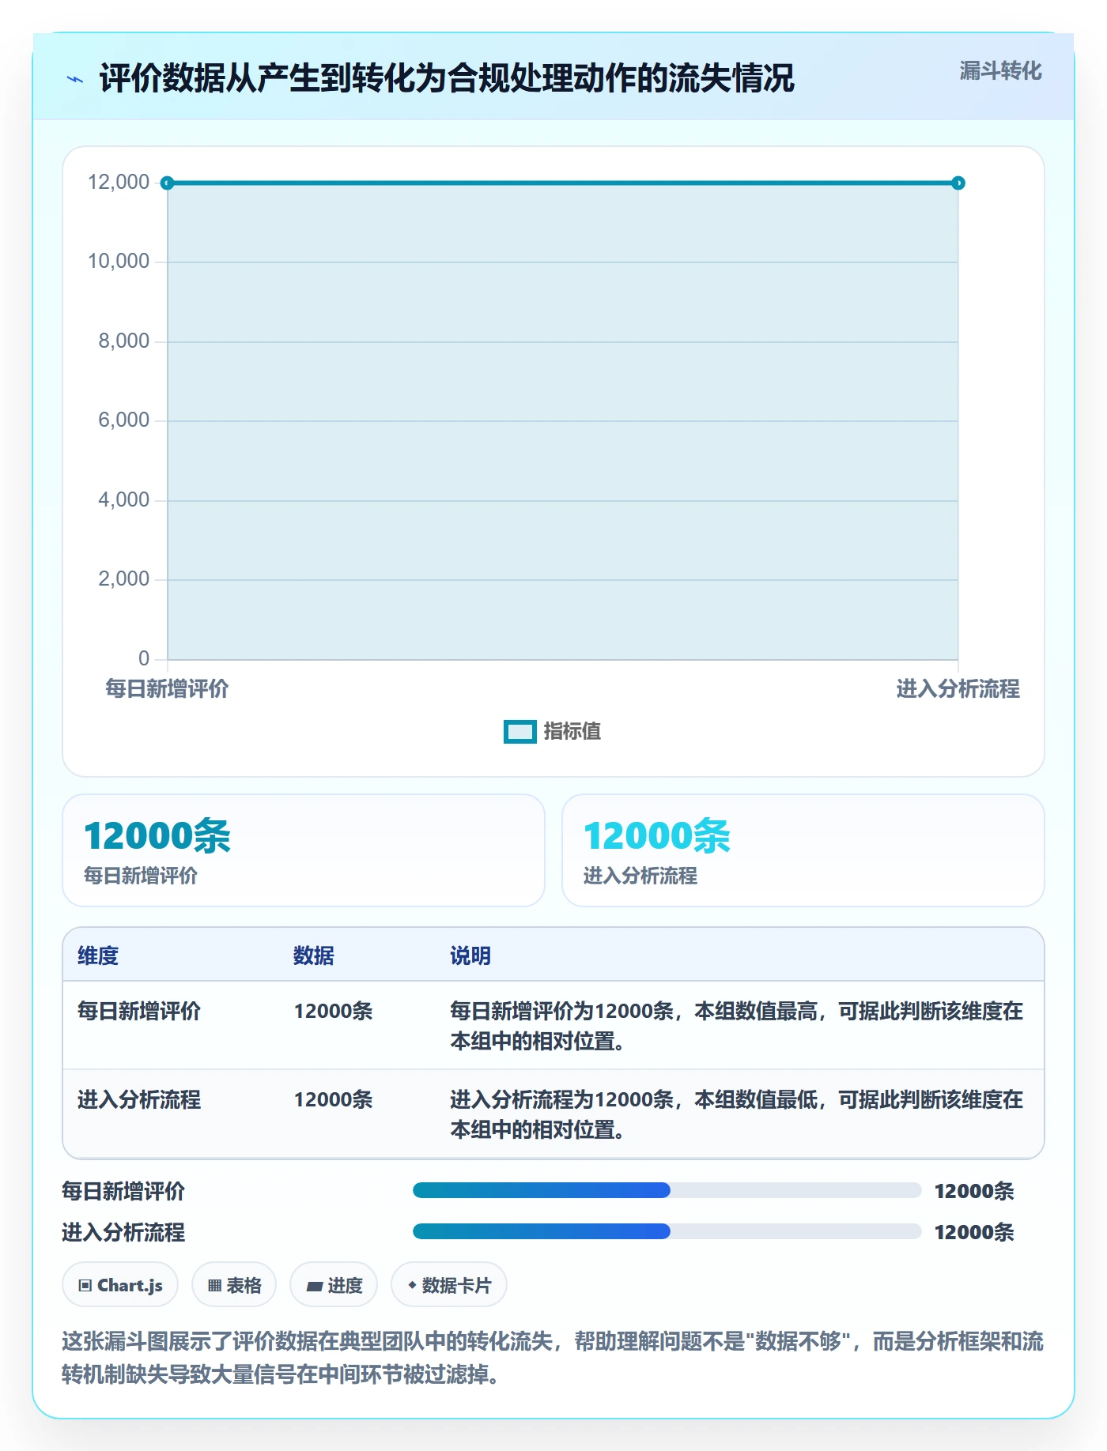Click the lightning bolt icon beside the title

tap(75, 79)
